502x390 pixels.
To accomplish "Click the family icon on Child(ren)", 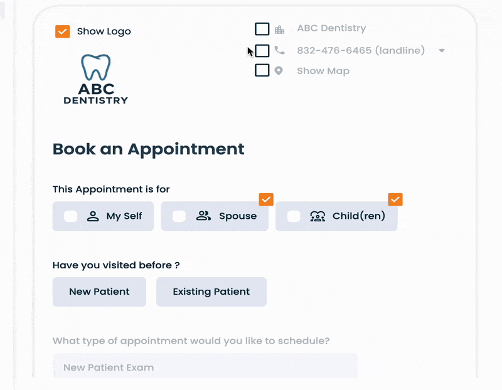I will coord(318,216).
